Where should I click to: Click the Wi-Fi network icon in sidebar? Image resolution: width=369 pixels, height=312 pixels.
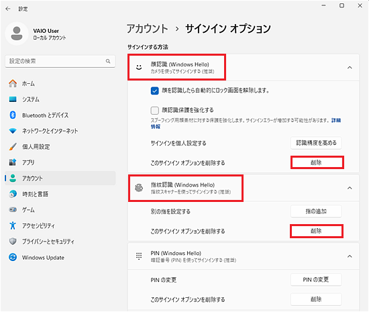tap(13, 131)
